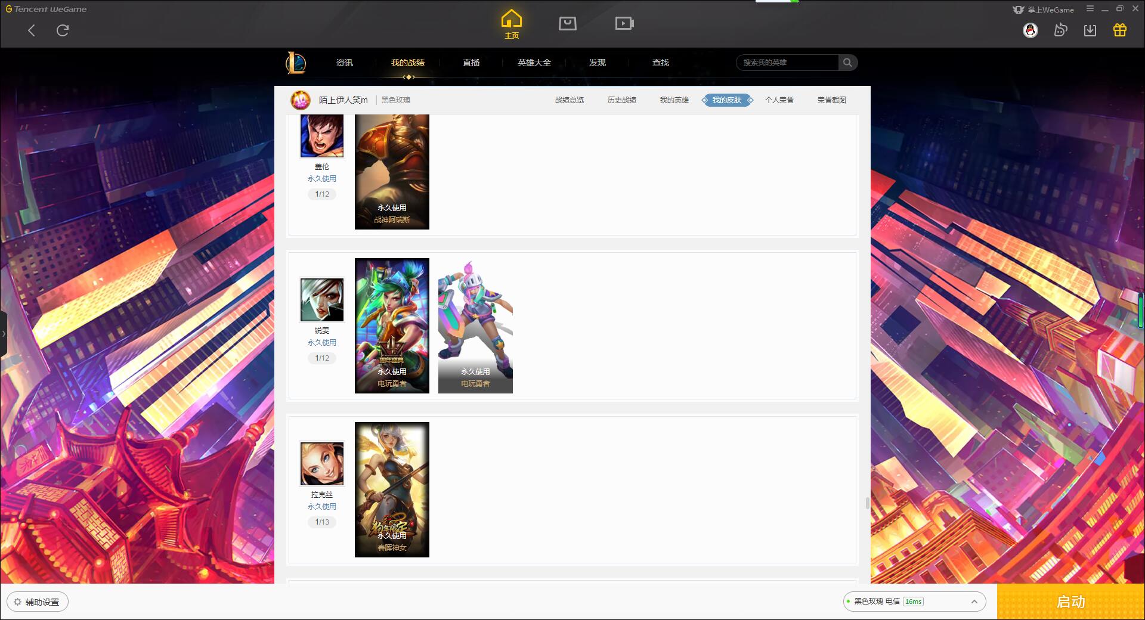Image resolution: width=1145 pixels, height=620 pixels.
Task: Open 电玩勇者 model render skin card
Action: 475,325
